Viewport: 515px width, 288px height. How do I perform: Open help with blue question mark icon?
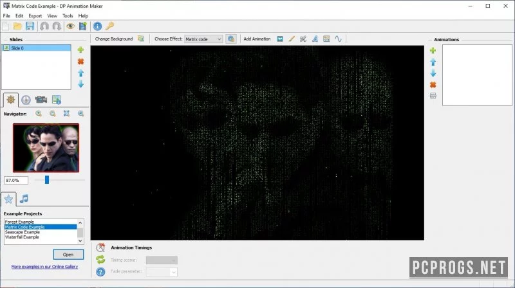tap(100, 271)
